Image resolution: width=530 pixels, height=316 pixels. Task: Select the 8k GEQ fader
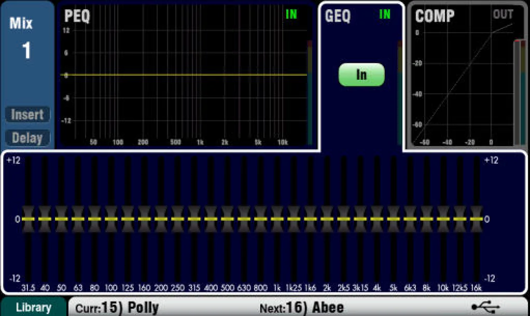click(426, 219)
